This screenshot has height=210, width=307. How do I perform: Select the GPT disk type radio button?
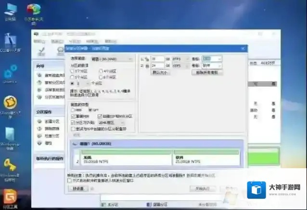point(89,110)
